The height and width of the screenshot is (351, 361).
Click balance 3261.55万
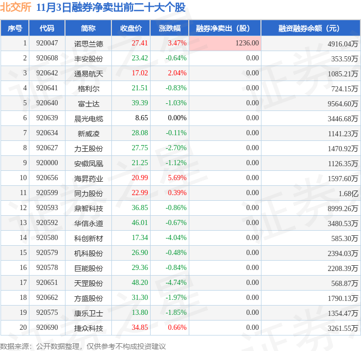(343, 328)
